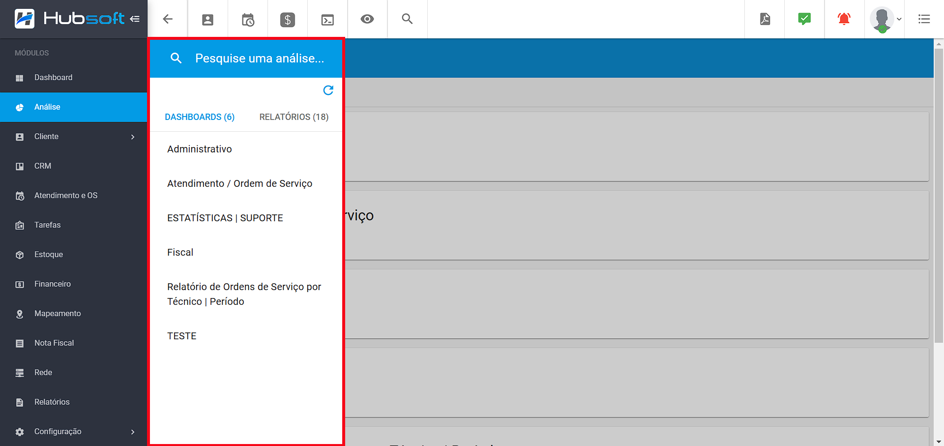
Task: Click the page vertical scrollbar
Action: click(x=939, y=195)
